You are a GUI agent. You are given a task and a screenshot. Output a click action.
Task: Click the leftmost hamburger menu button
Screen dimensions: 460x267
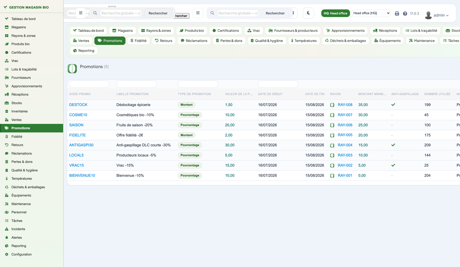point(81,13)
